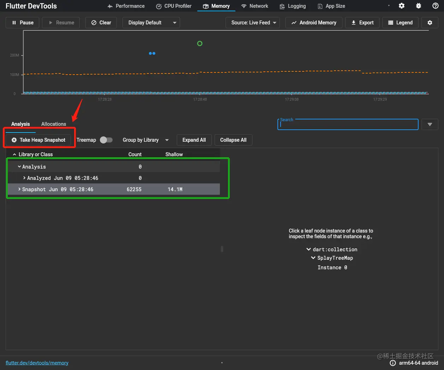This screenshot has width=444, height=370.
Task: Click the Logging tab icon
Action: click(x=282, y=6)
